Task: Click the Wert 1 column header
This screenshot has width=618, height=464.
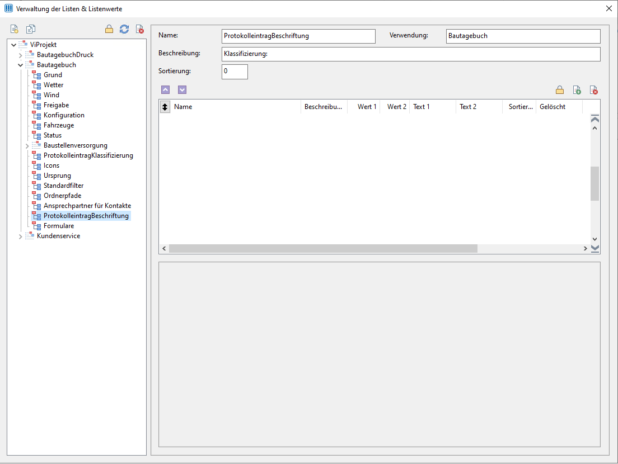Action: pos(363,107)
